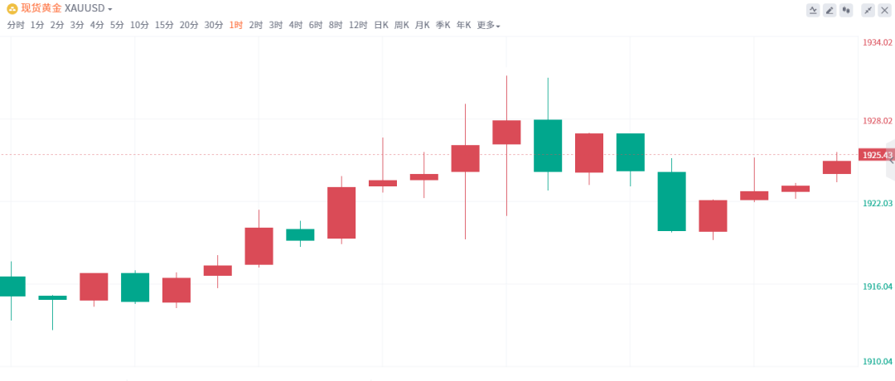Open the XAUUSD symbol dropdown arrow

coord(110,9)
